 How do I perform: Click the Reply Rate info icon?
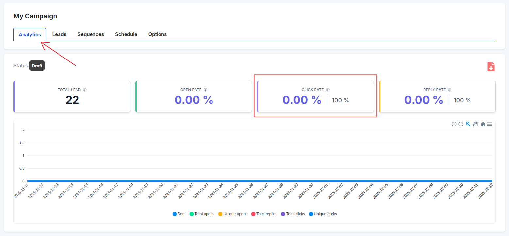[450, 90]
